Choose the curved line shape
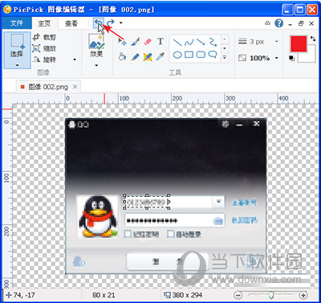The image size is (321, 303). pos(189,43)
